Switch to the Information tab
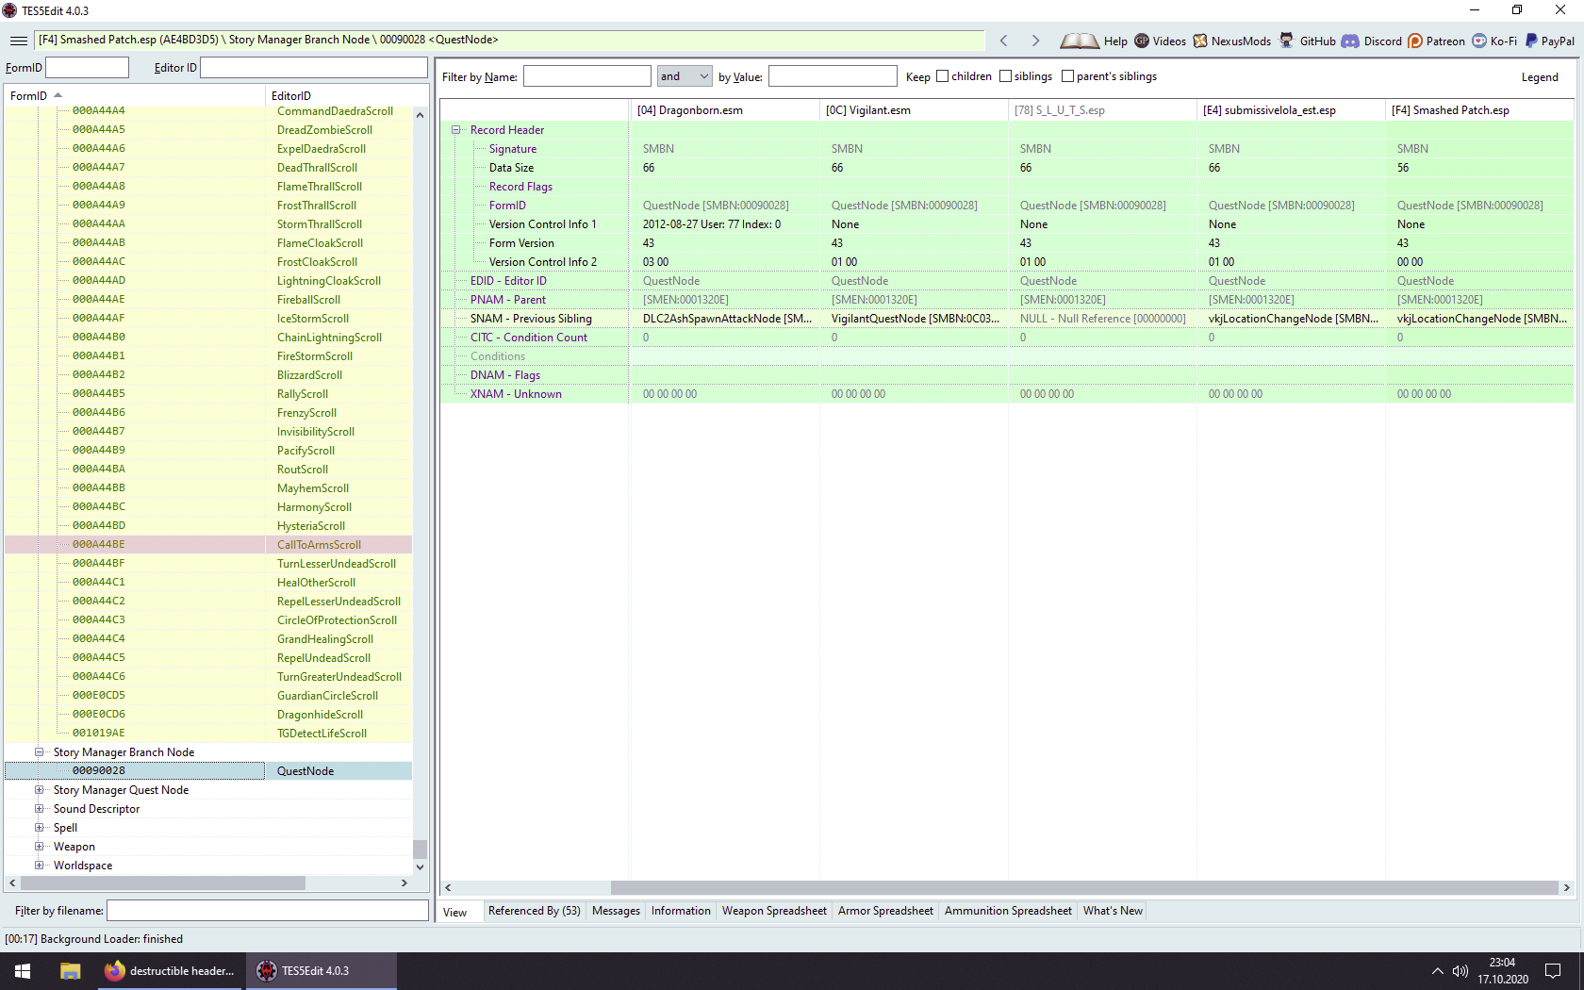 tap(681, 911)
